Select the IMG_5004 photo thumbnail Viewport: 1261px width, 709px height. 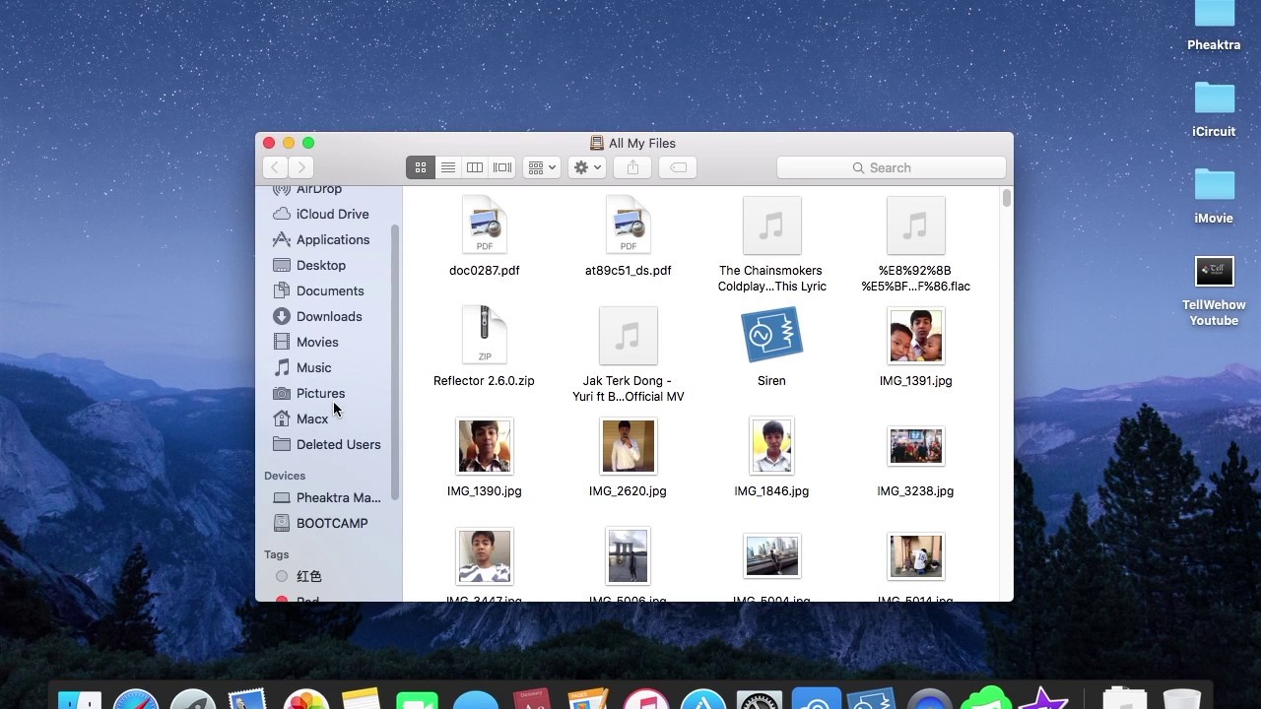771,556
